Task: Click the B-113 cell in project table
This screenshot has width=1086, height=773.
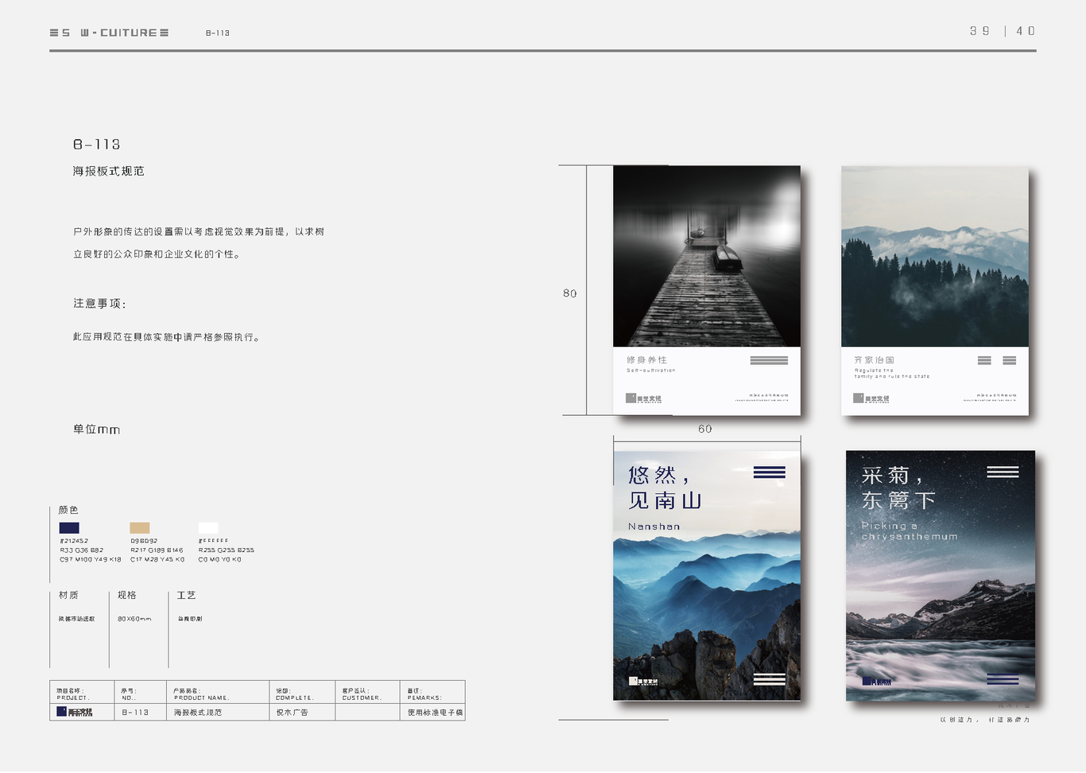Action: click(139, 713)
